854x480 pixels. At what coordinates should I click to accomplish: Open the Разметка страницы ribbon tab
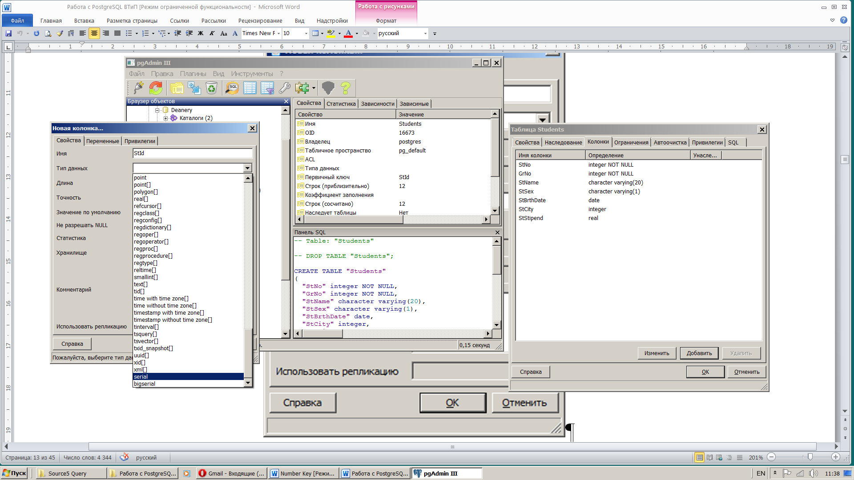pyautogui.click(x=132, y=20)
